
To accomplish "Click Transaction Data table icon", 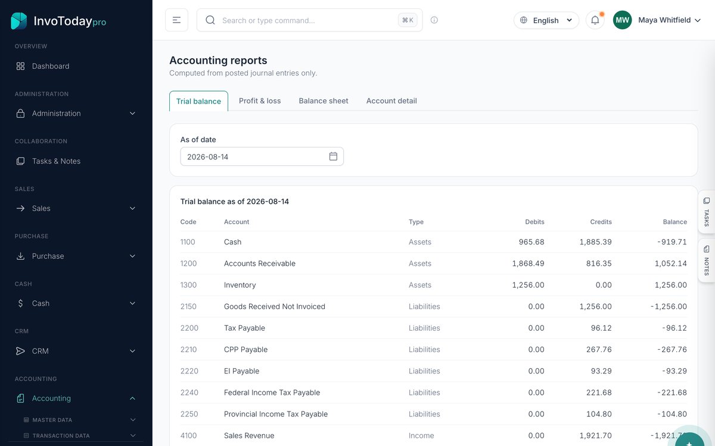I will coord(26,436).
